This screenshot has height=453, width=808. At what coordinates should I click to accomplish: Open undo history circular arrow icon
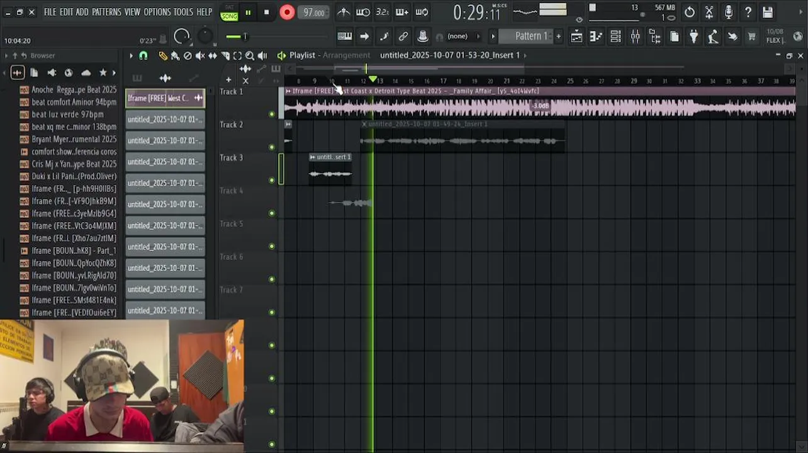tap(690, 12)
